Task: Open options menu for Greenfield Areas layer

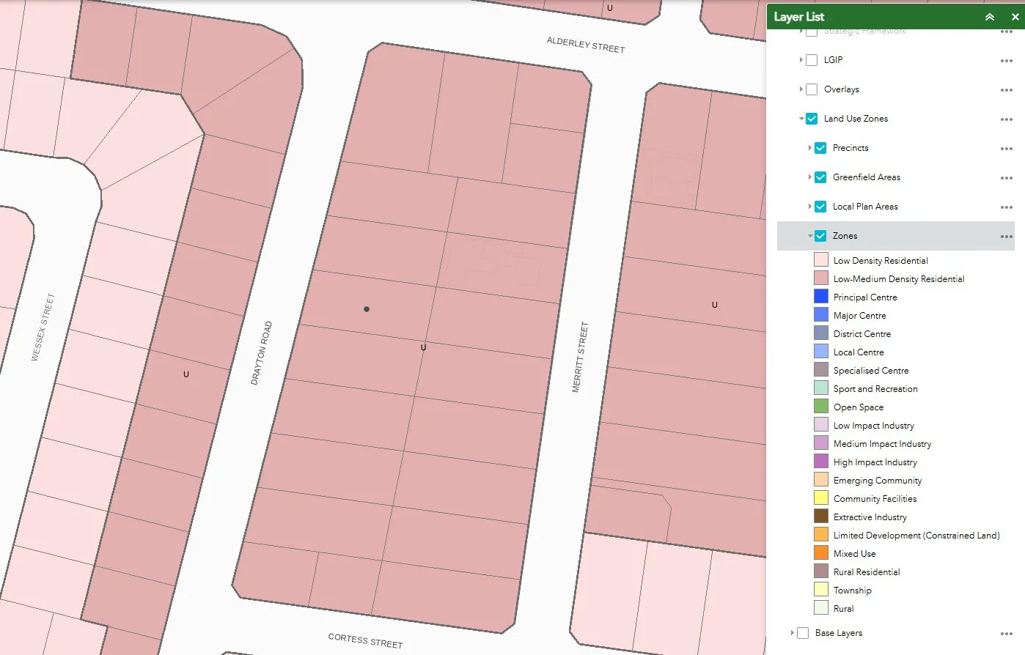Action: click(1006, 178)
